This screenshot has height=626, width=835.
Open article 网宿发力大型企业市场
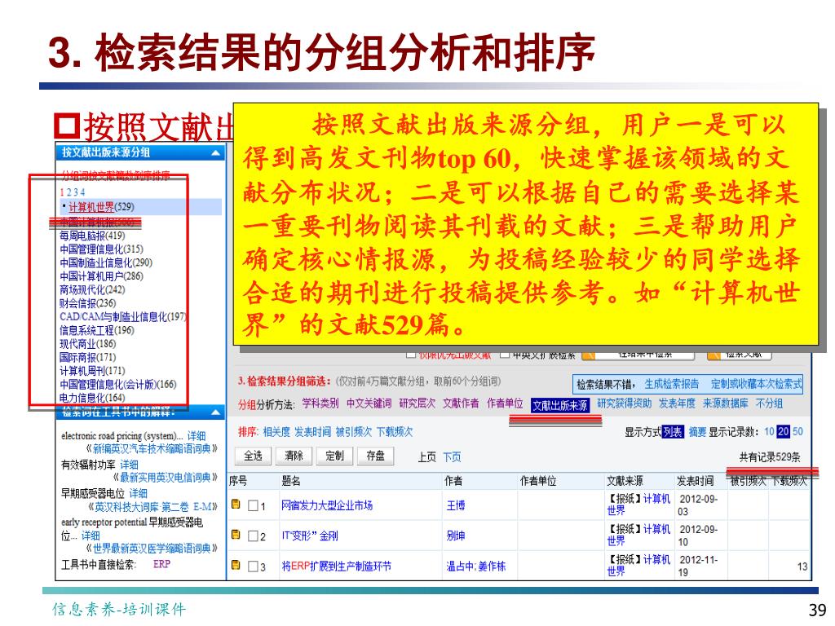(x=327, y=505)
